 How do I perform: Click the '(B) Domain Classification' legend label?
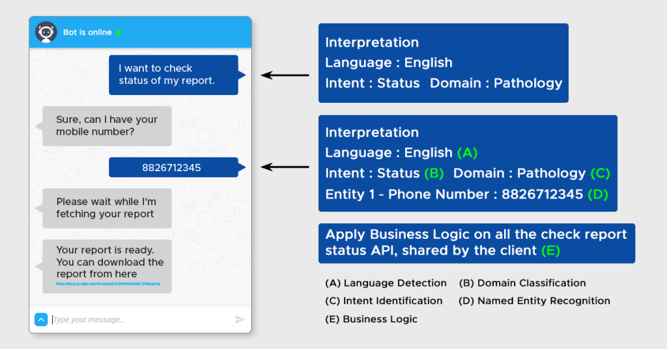[x=522, y=283]
